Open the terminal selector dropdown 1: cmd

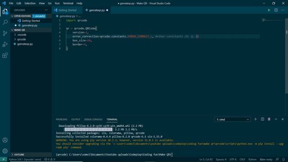point(232,119)
